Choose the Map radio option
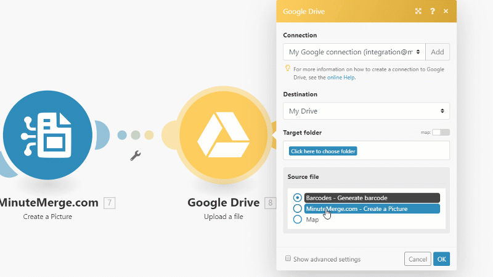The width and height of the screenshot is (493, 277). pos(298,219)
